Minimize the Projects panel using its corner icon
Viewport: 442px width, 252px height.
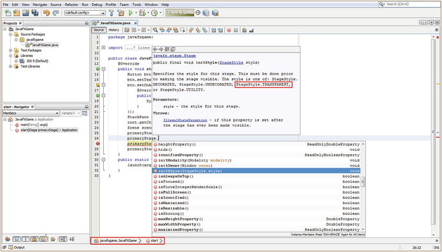click(x=86, y=24)
